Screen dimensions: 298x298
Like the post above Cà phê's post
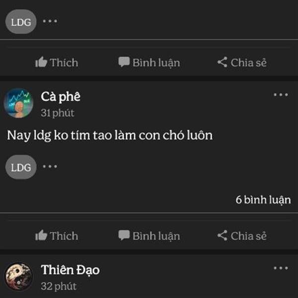point(57,63)
